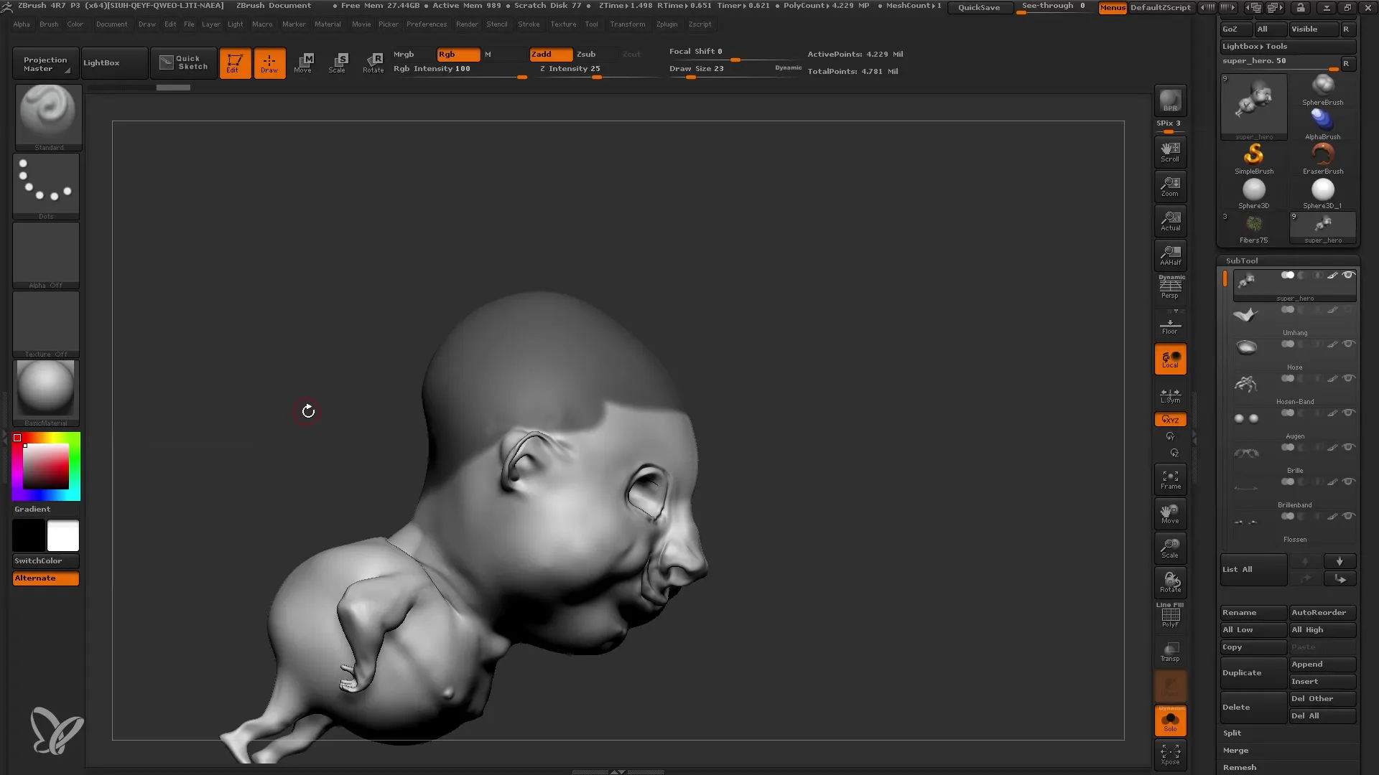Click the Scroll canvas icon

[1170, 151]
